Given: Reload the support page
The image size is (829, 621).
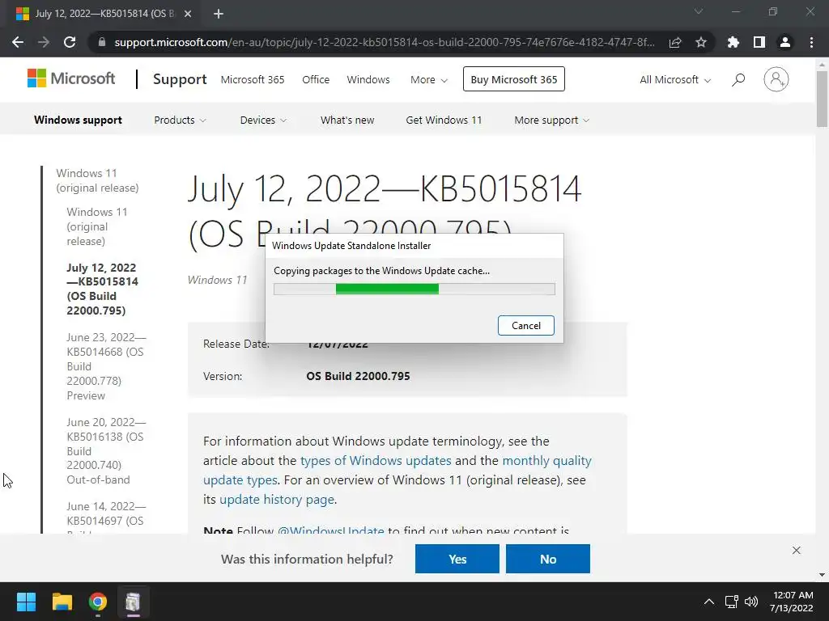Looking at the screenshot, I should [70, 42].
